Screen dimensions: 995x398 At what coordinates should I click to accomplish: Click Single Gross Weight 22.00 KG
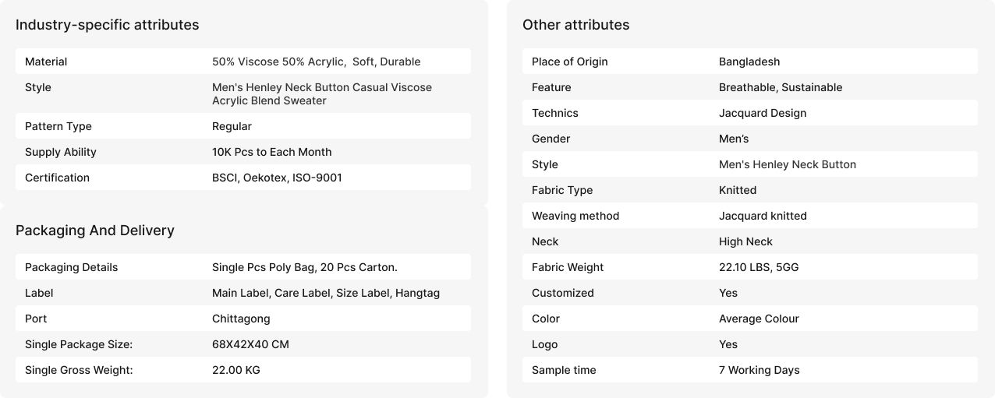pos(236,370)
